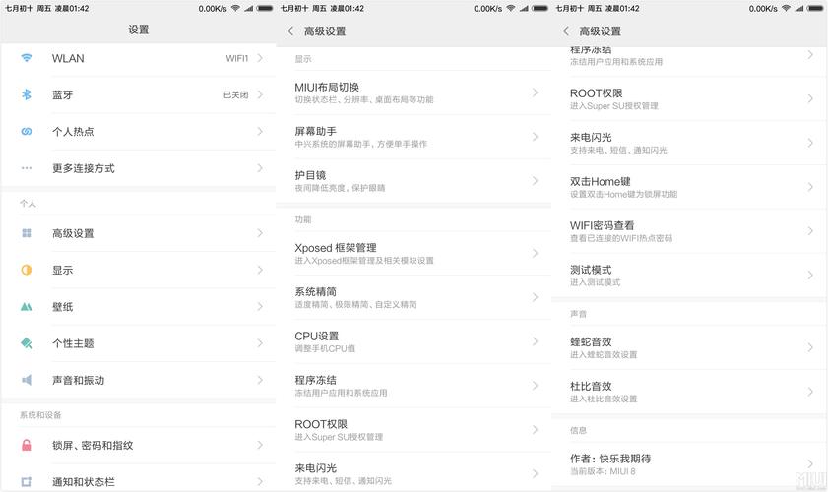Tap the orange 显示 display icon
Viewport: 828px width, 492px height.
27,270
